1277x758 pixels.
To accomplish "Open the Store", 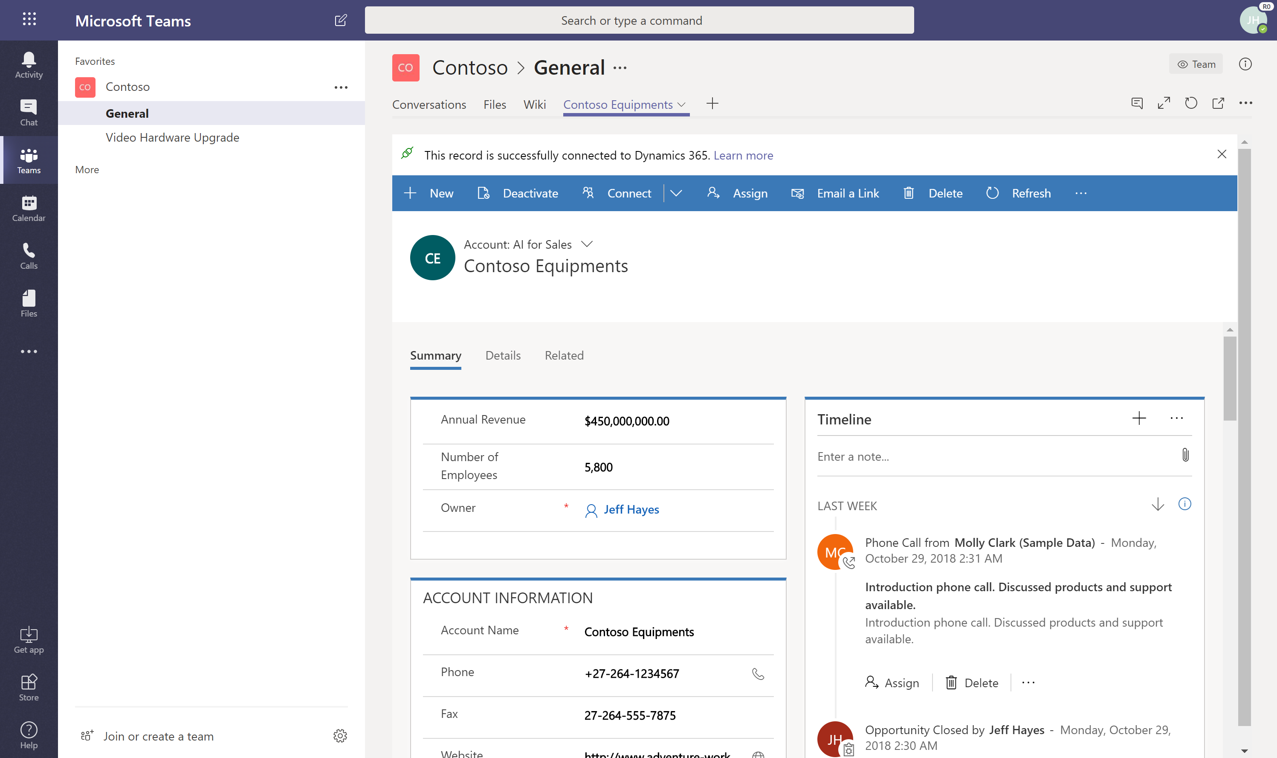I will click(29, 688).
